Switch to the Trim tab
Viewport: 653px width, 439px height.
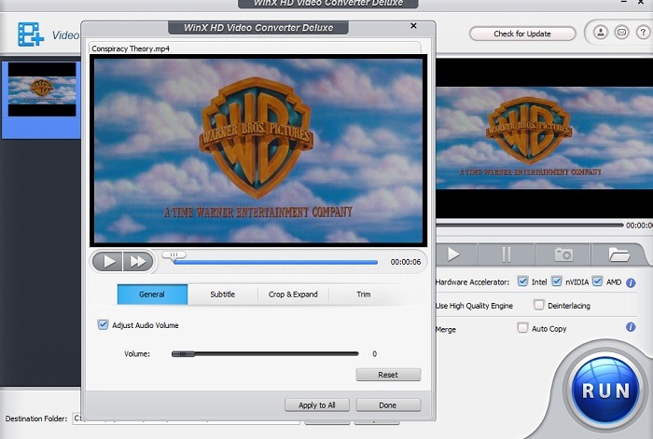click(364, 295)
